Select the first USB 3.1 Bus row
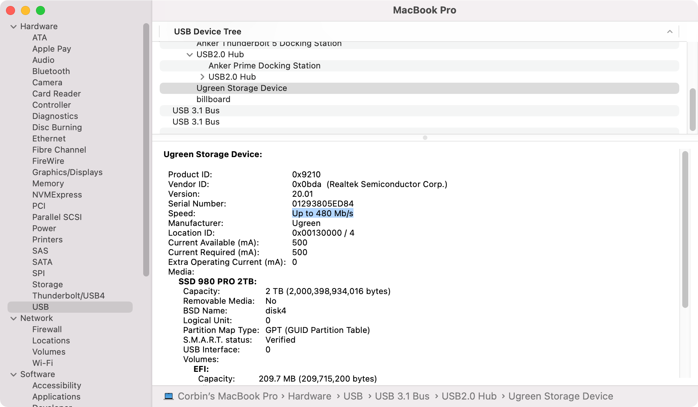The image size is (698, 407). point(419,111)
